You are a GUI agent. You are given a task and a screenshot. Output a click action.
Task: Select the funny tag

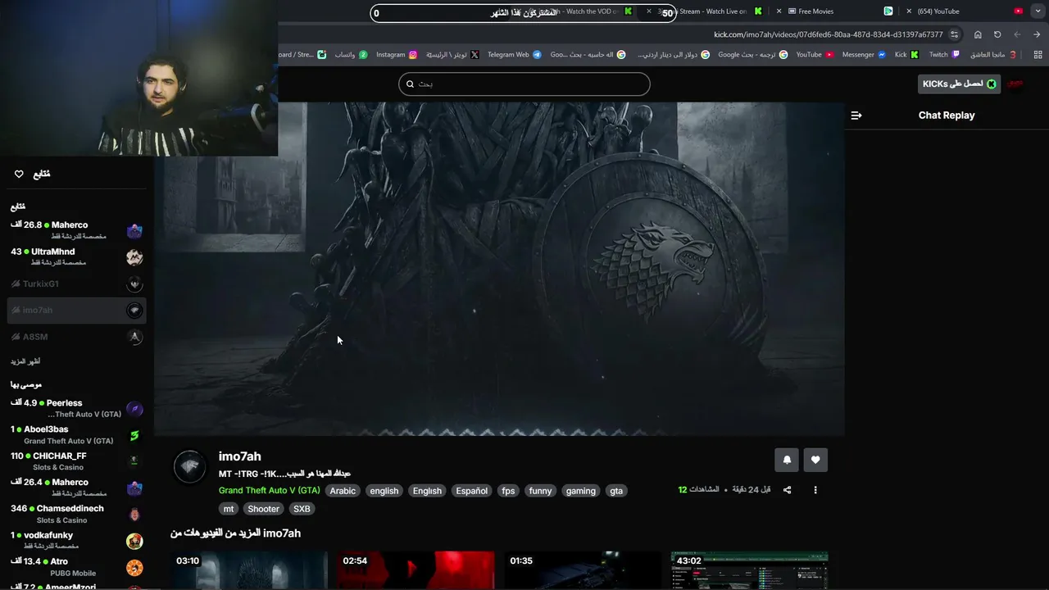click(x=540, y=491)
